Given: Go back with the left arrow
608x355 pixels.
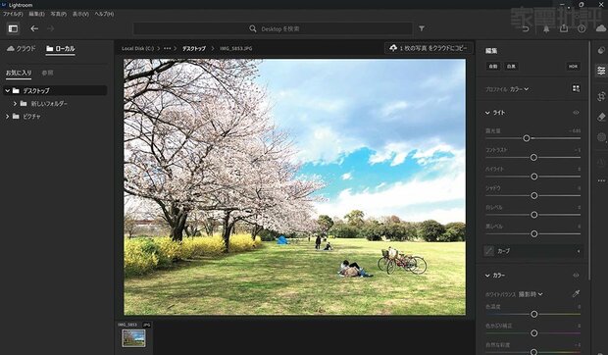Looking at the screenshot, I should point(34,28).
